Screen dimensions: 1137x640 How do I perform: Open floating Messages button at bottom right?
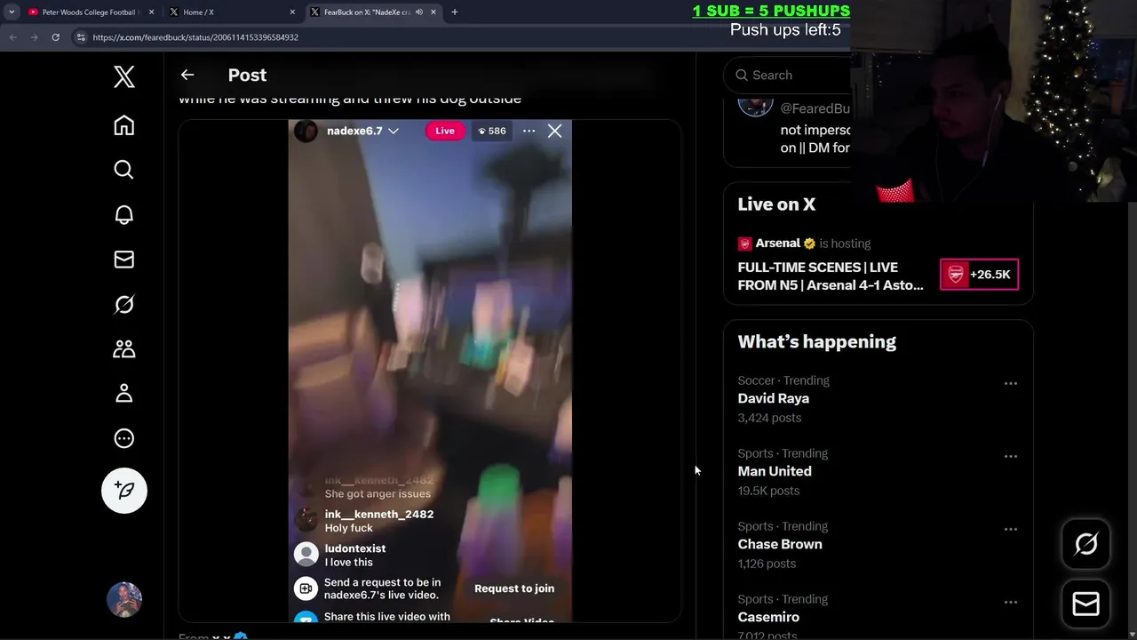tap(1086, 604)
